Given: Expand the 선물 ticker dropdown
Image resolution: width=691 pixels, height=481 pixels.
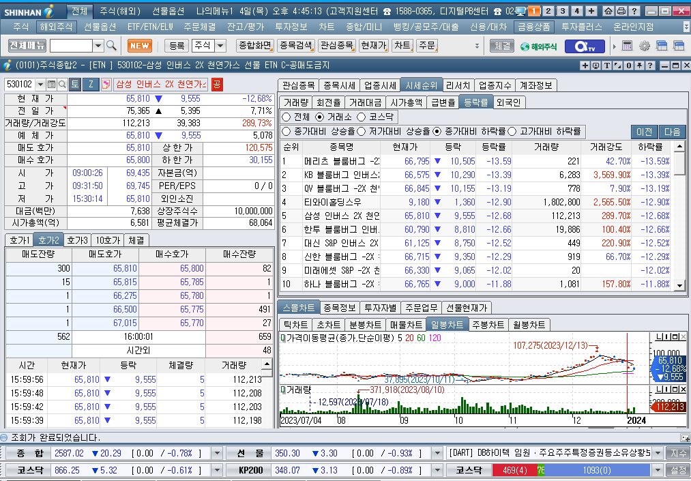Looking at the screenshot, I should [437, 453].
